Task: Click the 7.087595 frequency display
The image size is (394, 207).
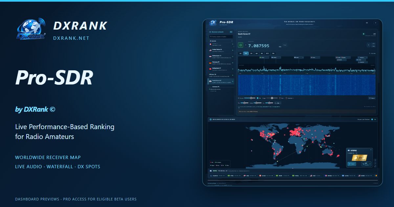Action: [x=258, y=46]
